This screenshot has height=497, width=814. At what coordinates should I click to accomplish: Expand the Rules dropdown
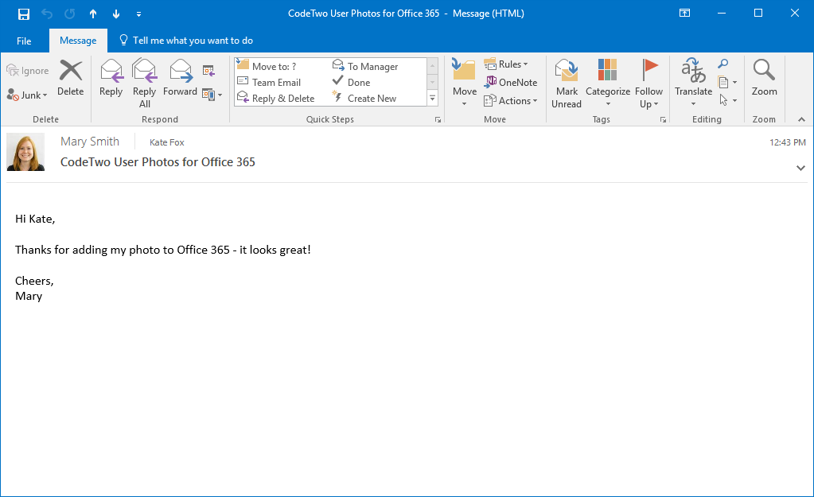[507, 64]
